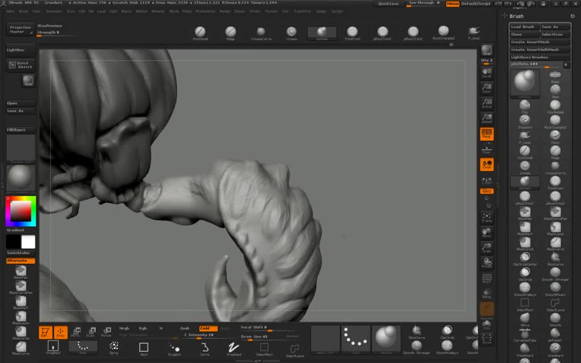The image size is (581, 363).
Task: Open the Preferences menu
Action: click(x=205, y=11)
